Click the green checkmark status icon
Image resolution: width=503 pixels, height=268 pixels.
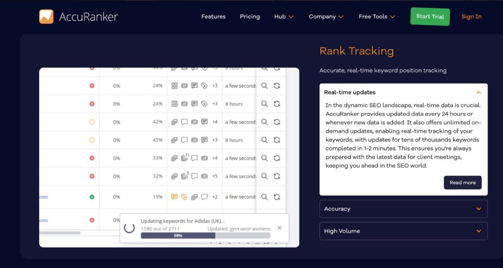pyautogui.click(x=92, y=197)
